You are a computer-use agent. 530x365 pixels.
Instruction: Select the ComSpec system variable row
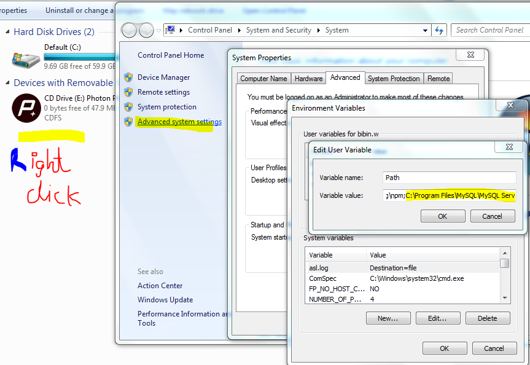[403, 278]
